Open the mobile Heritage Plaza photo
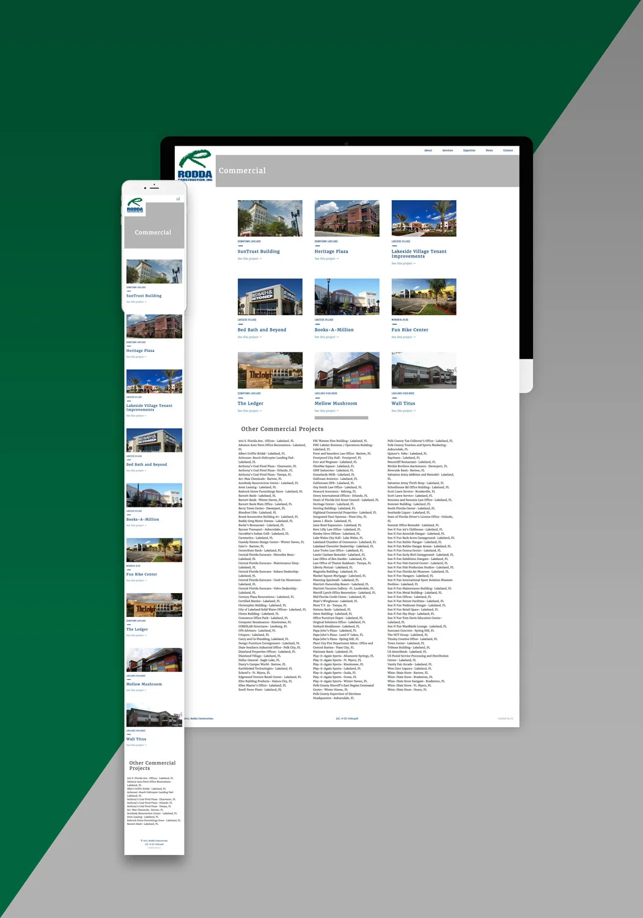This screenshot has width=643, height=918. click(154, 326)
